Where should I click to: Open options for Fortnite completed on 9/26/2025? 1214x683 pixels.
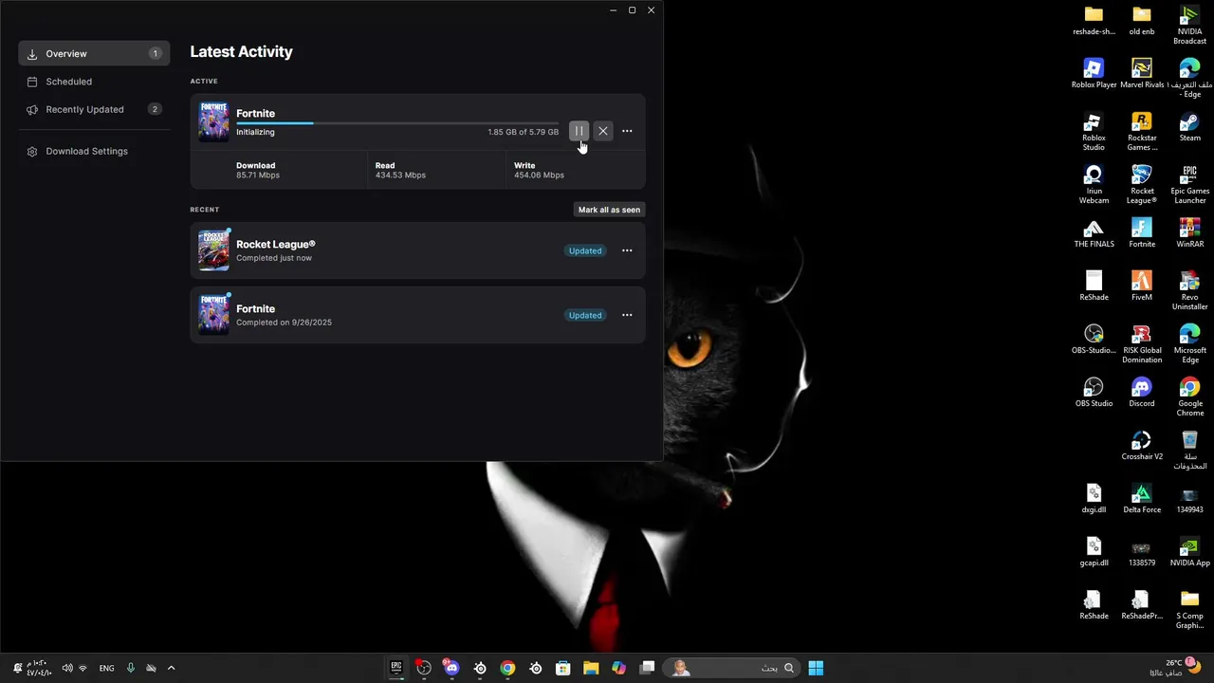click(x=627, y=315)
